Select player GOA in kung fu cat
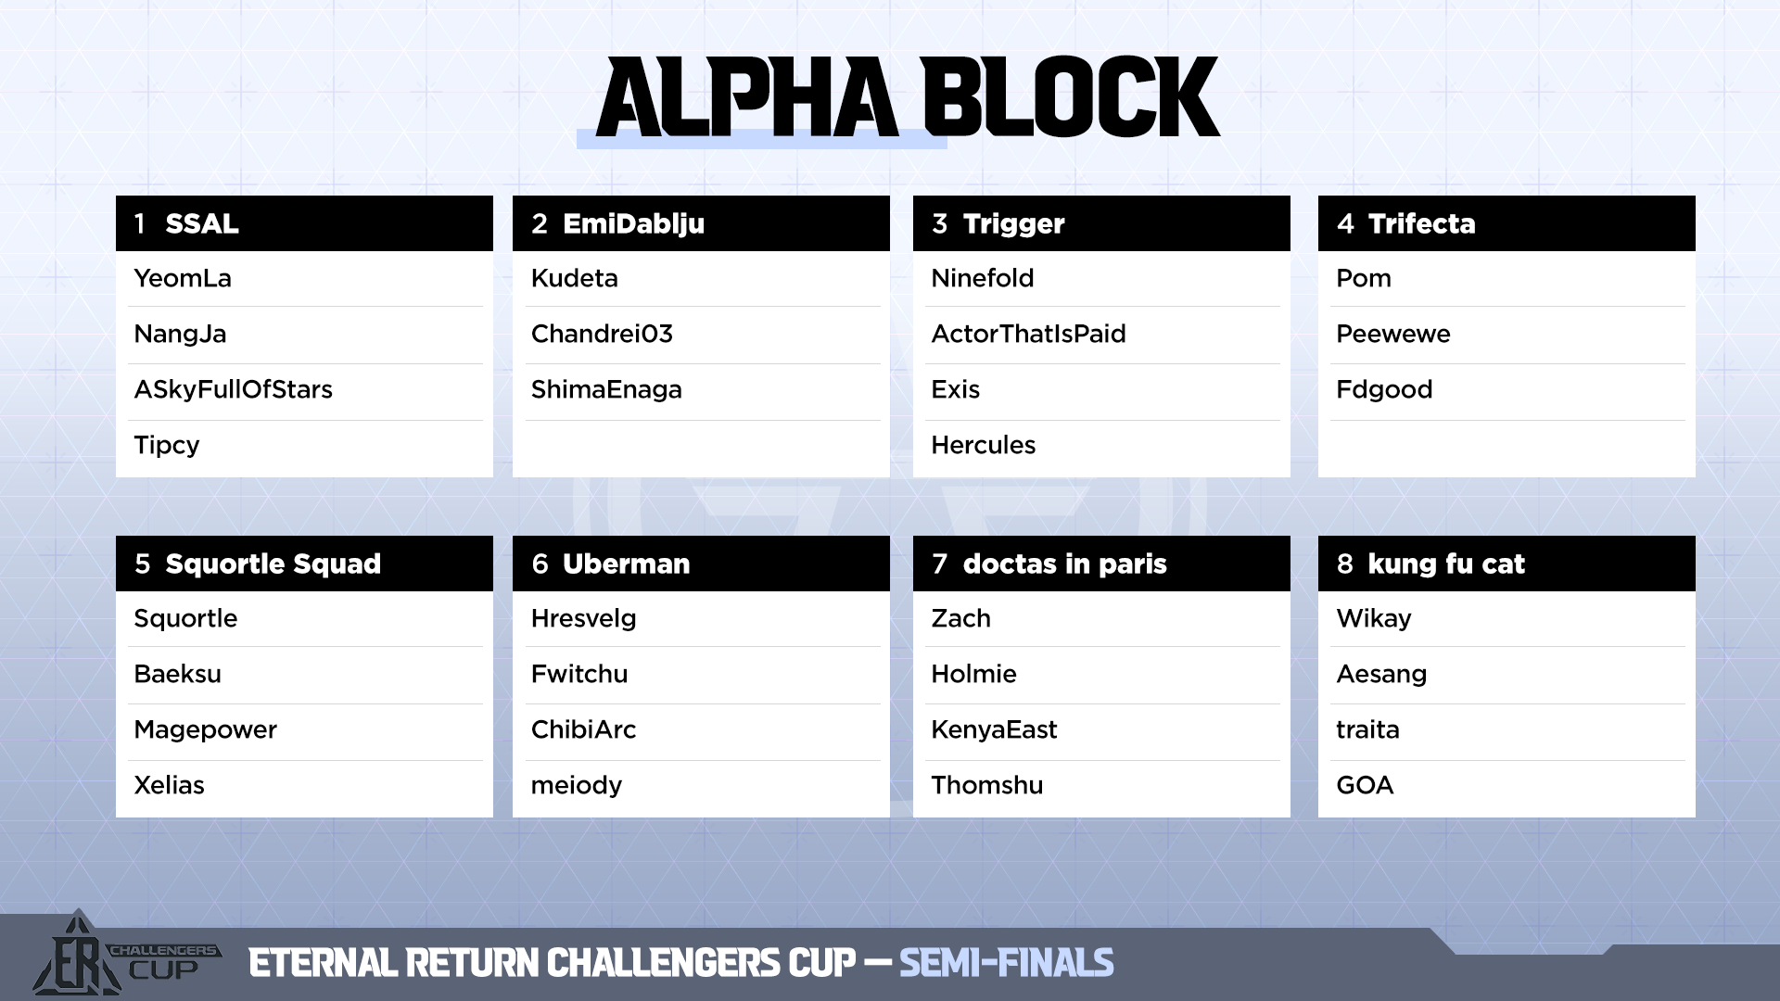Screen dimensions: 1780x1001 tap(1365, 785)
